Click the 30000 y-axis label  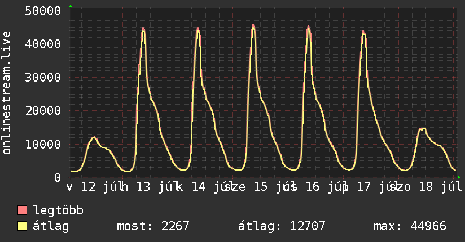[x=43, y=77]
